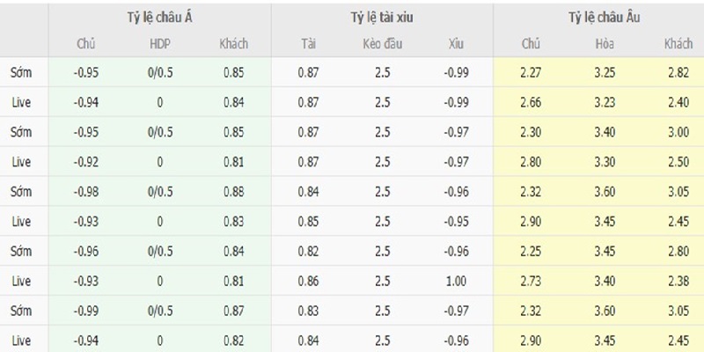Click the Xỉu column header
The height and width of the screenshot is (352, 704).
tap(456, 44)
